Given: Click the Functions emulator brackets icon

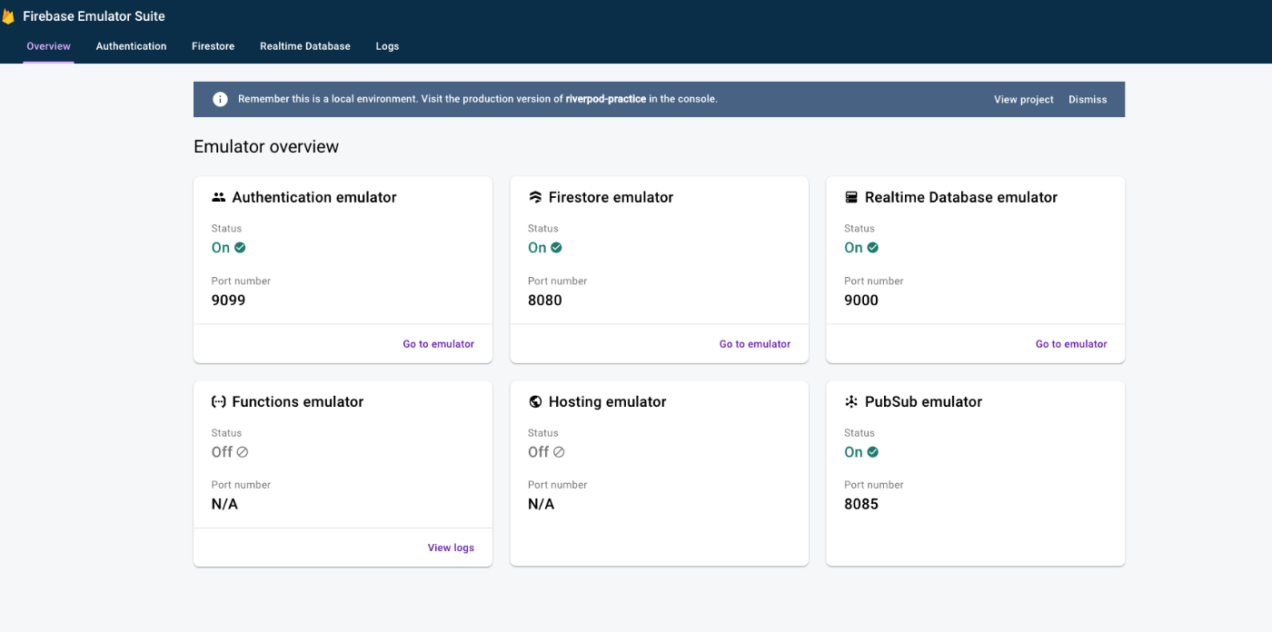Looking at the screenshot, I should [218, 401].
